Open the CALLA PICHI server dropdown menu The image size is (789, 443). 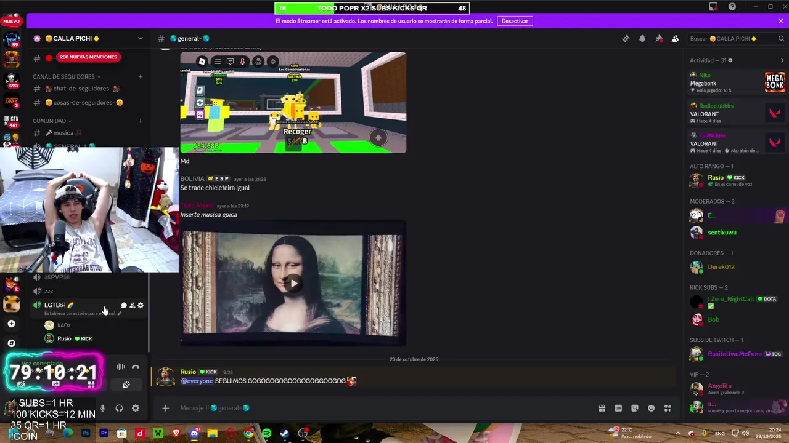coord(140,38)
